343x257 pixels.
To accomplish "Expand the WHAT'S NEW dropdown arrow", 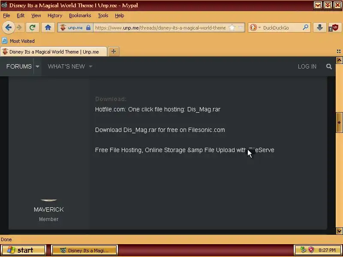I will click(x=90, y=66).
